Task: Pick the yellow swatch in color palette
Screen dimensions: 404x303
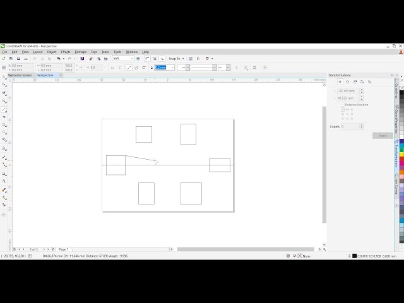Action: point(401,155)
